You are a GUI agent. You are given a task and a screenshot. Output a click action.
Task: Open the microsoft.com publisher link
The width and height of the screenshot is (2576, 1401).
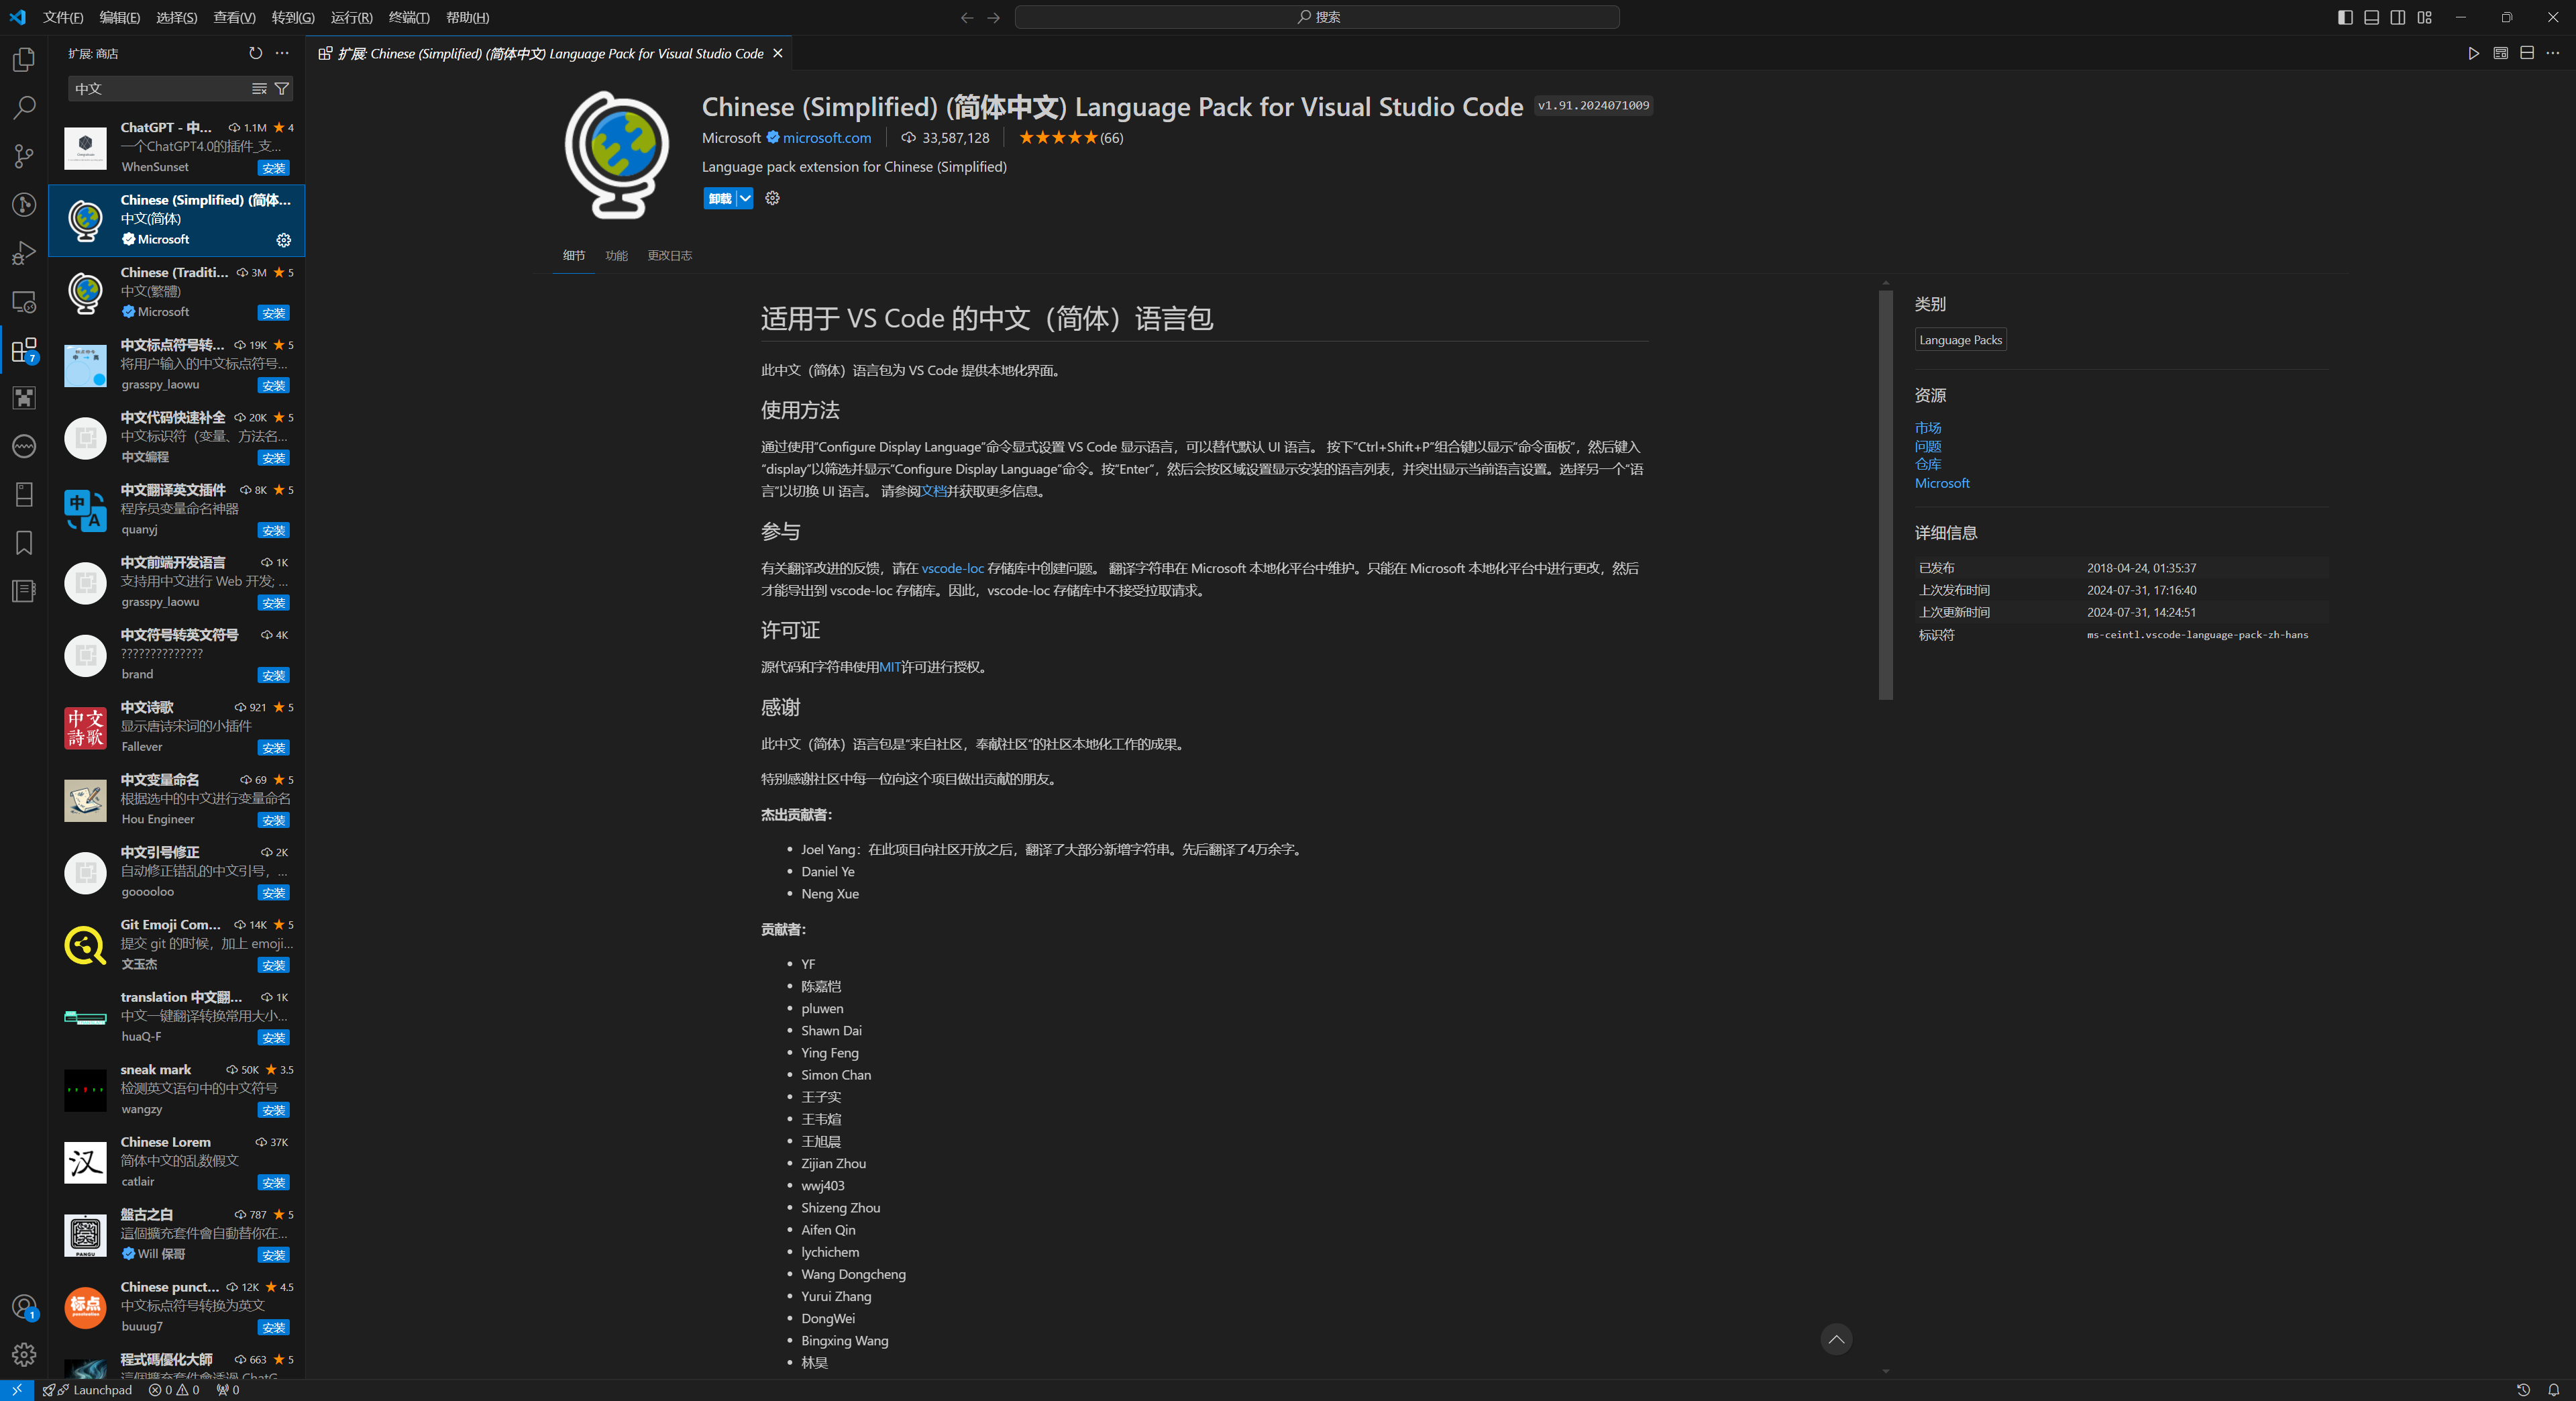tap(827, 138)
